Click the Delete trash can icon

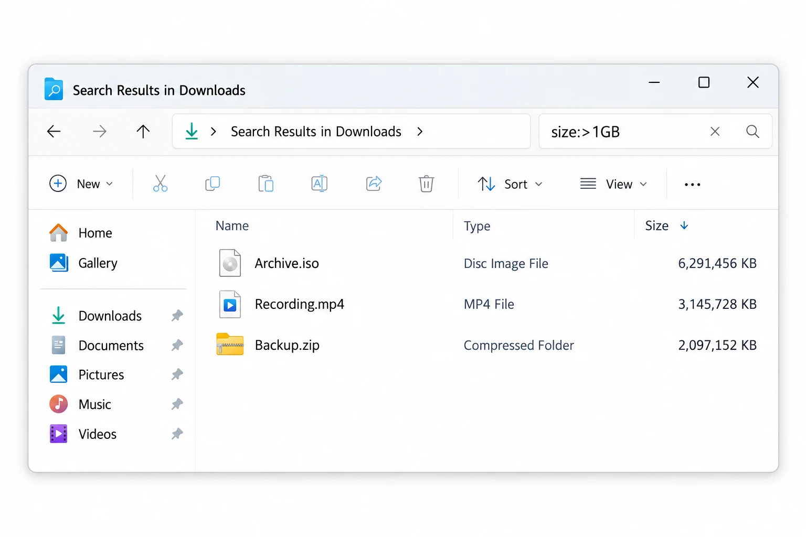coord(426,184)
